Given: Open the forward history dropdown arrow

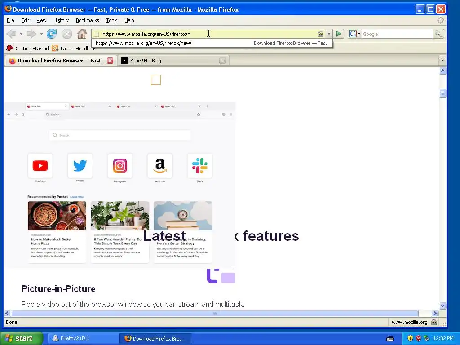Looking at the screenshot, I should point(41,34).
